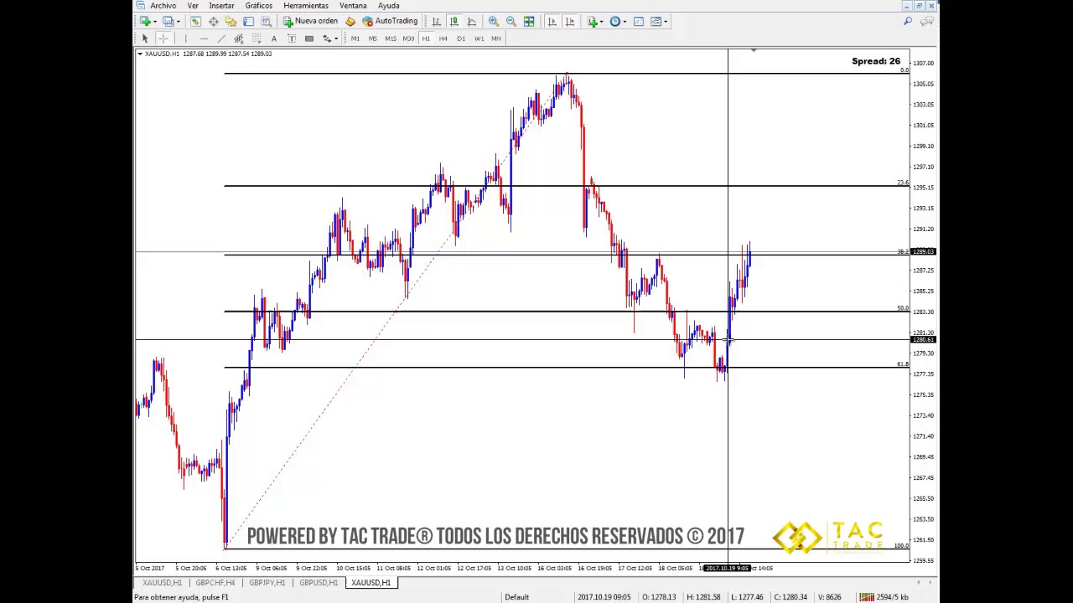The width and height of the screenshot is (1073, 603).
Task: Select the text A tool
Action: coord(274,39)
